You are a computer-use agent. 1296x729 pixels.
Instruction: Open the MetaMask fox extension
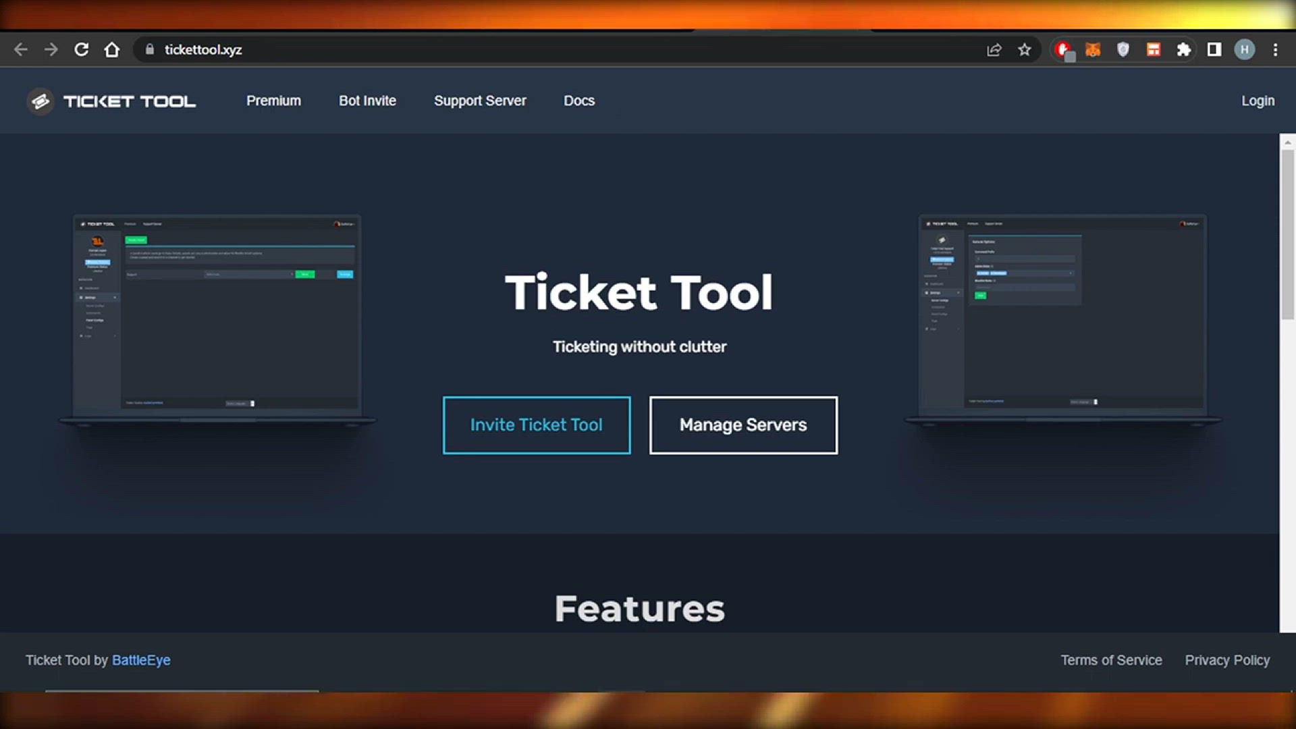point(1093,49)
